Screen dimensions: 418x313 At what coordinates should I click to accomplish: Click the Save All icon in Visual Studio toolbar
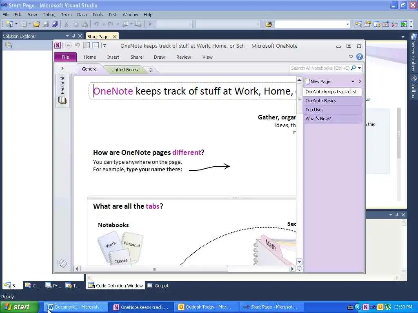(x=55, y=24)
